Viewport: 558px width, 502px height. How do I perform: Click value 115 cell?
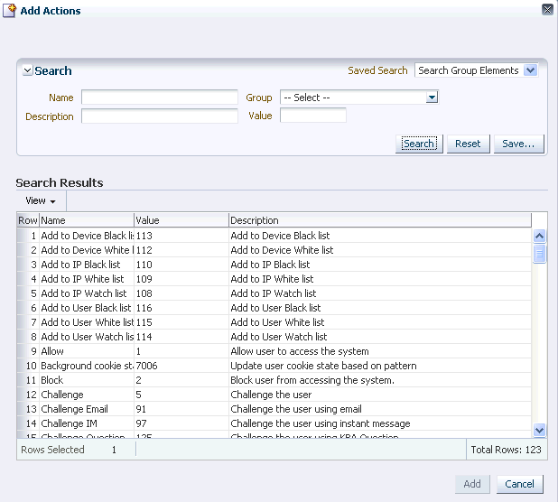pyautogui.click(x=181, y=322)
